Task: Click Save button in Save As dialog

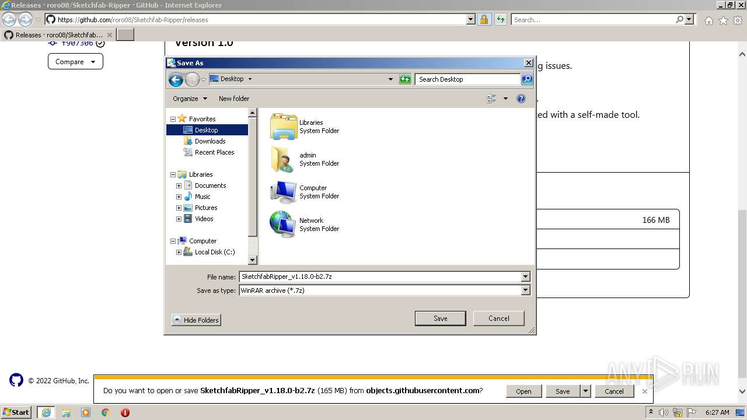Action: click(440, 318)
